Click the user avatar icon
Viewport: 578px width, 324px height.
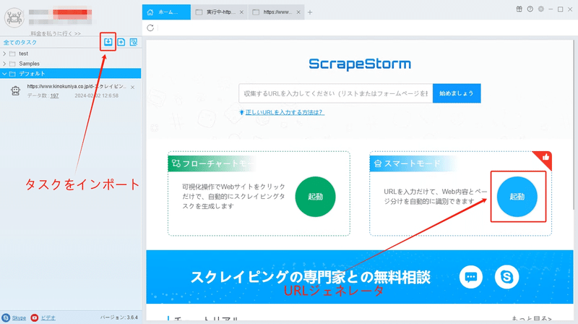click(x=14, y=17)
